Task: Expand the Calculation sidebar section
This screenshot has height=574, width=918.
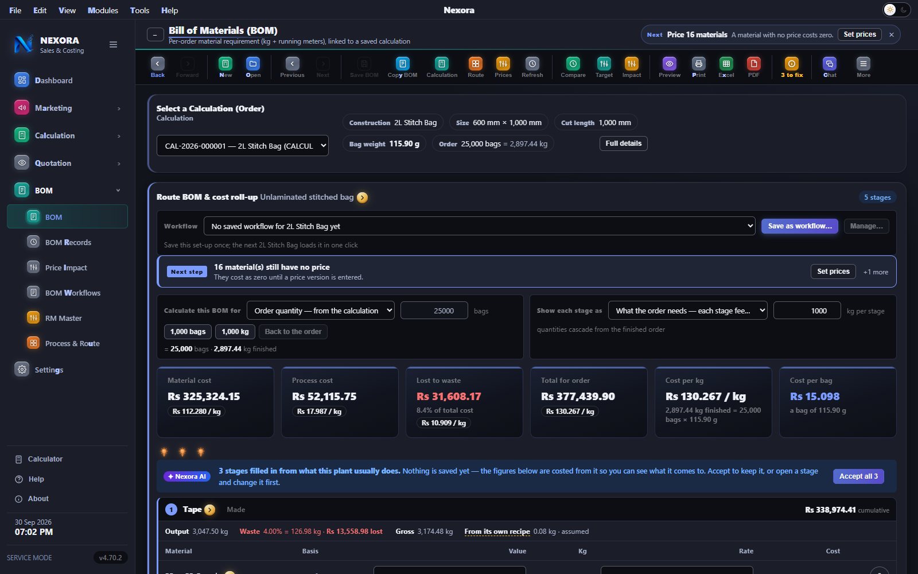Action: pos(119,136)
